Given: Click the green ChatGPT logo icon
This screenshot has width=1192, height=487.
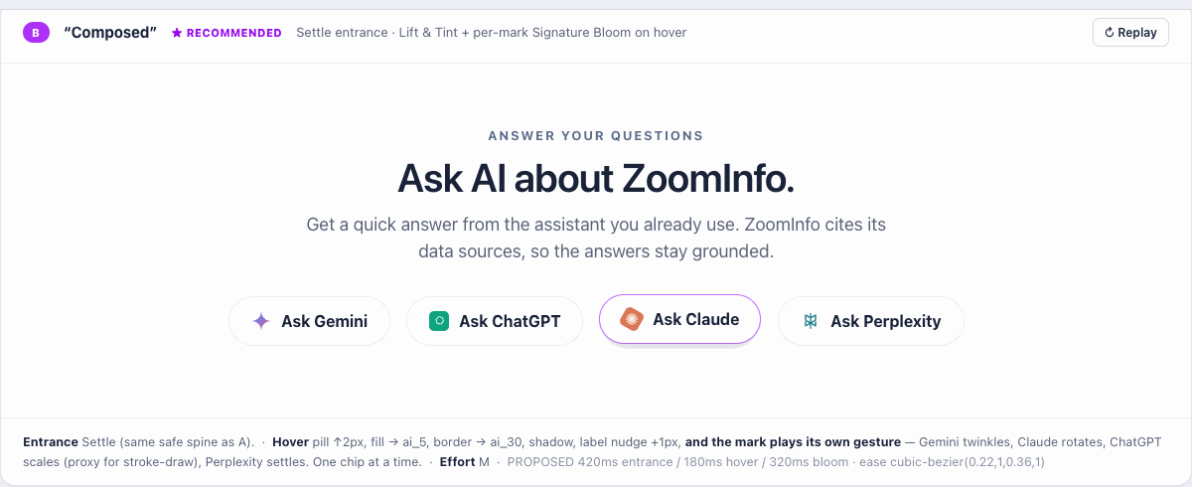Looking at the screenshot, I should pos(438,321).
